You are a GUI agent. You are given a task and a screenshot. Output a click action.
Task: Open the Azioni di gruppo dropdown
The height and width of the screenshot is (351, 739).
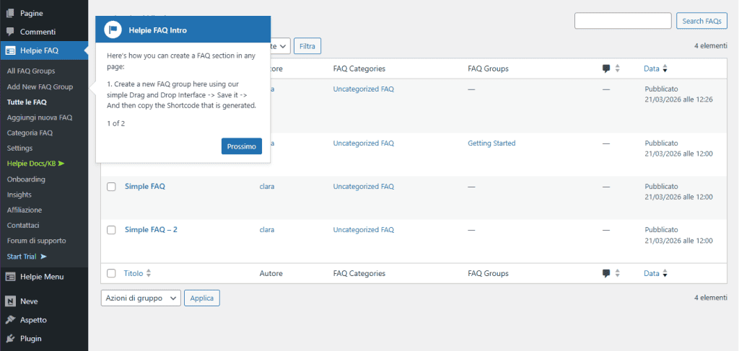141,298
